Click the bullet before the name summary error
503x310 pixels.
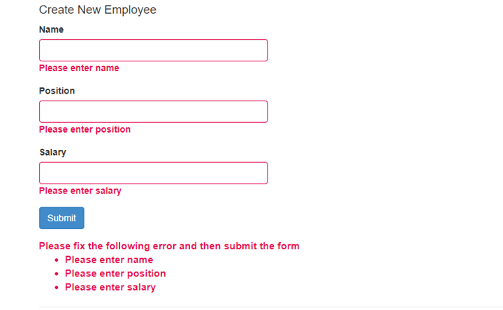[x=56, y=260]
